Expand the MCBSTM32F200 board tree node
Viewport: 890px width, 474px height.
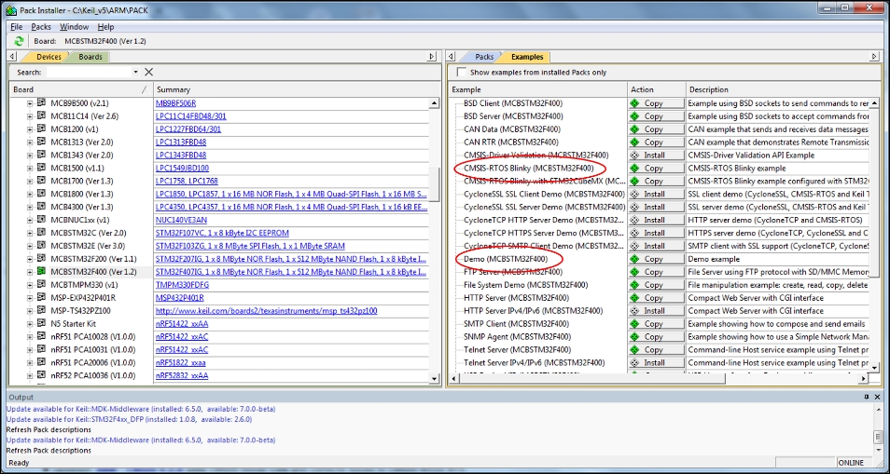[x=29, y=259]
